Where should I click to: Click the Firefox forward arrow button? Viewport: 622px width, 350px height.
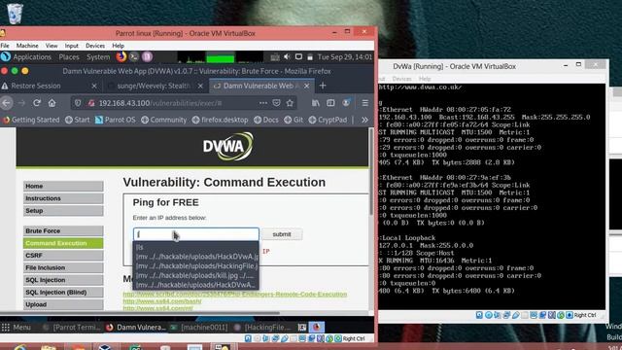[x=21, y=103]
